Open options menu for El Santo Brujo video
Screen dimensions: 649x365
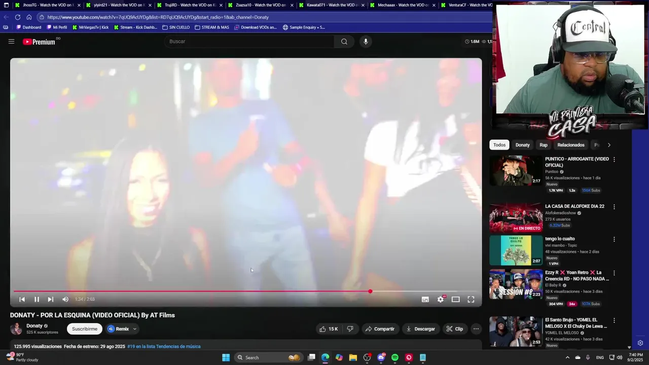tap(614, 320)
